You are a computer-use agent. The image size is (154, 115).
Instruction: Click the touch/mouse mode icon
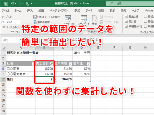pos(27,4)
